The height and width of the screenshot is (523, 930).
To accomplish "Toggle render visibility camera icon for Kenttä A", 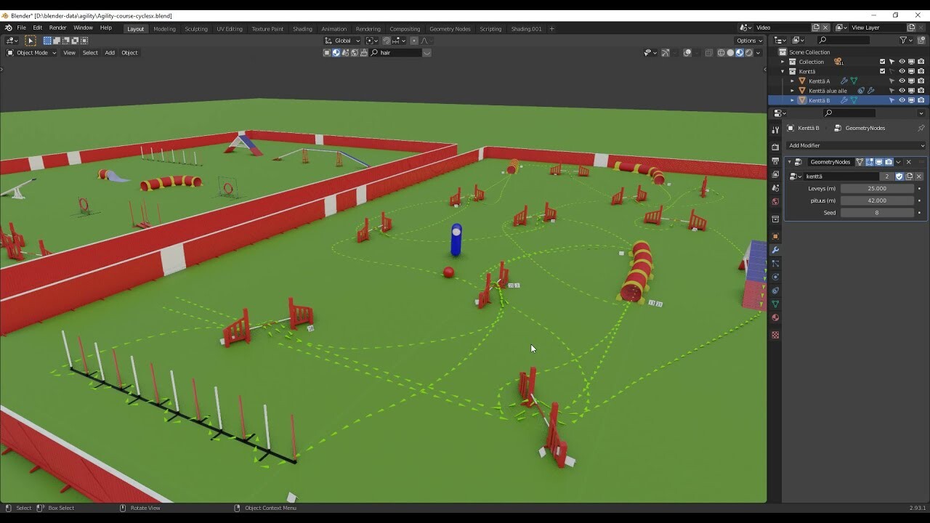I will point(921,81).
